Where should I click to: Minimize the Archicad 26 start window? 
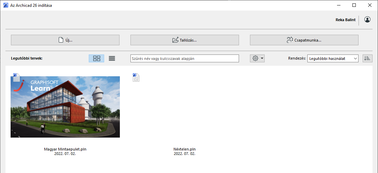coord(338,5)
